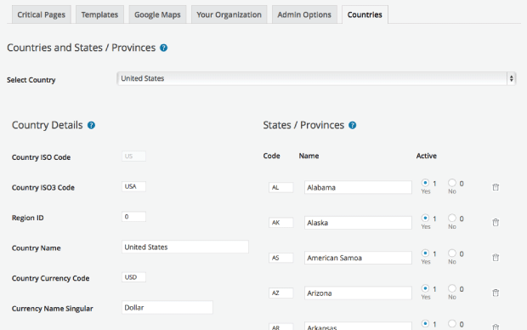
Task: Click the Code column header
Action: click(271, 156)
